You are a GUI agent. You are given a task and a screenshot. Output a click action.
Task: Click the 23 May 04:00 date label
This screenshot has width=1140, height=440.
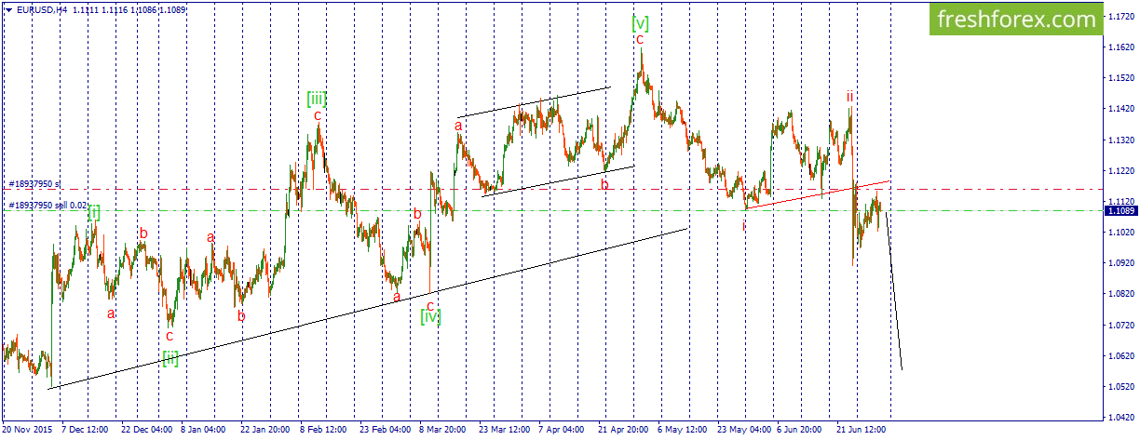[x=744, y=430]
